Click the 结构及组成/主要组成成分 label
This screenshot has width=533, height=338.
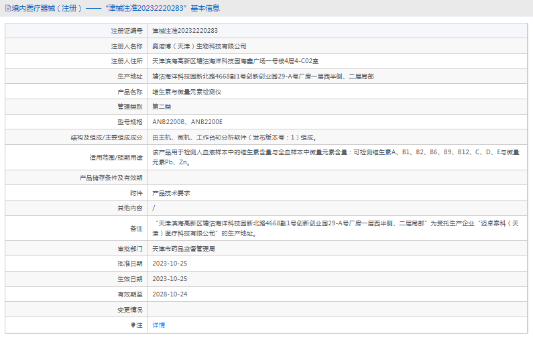(107, 137)
